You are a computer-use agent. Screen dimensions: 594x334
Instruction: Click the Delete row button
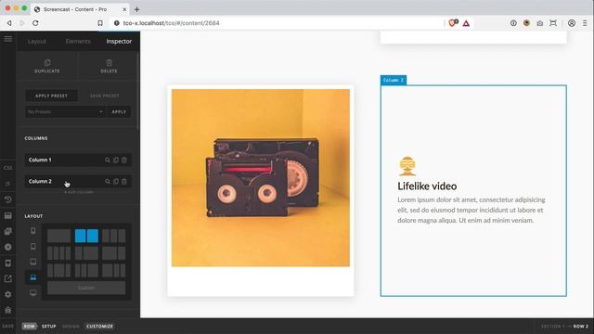click(x=109, y=66)
